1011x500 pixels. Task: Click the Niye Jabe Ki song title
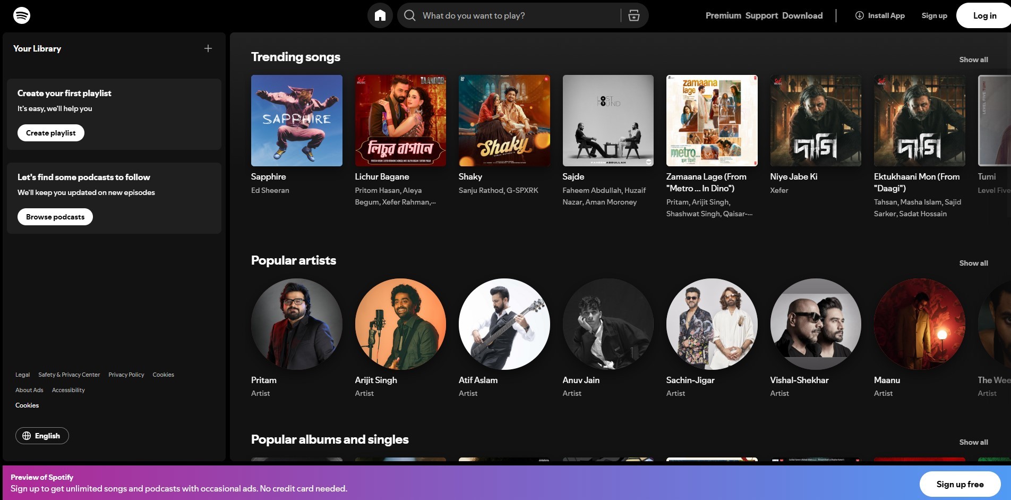[794, 176]
